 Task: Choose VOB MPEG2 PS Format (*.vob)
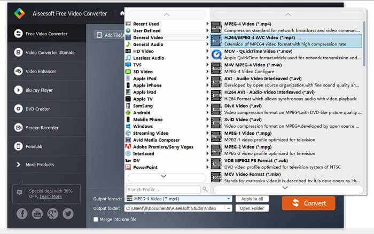point(286,164)
